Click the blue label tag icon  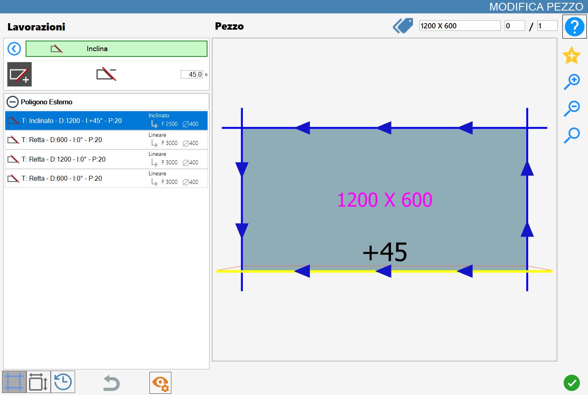coord(403,26)
